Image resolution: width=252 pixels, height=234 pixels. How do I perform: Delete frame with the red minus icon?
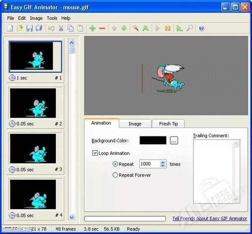(102, 28)
